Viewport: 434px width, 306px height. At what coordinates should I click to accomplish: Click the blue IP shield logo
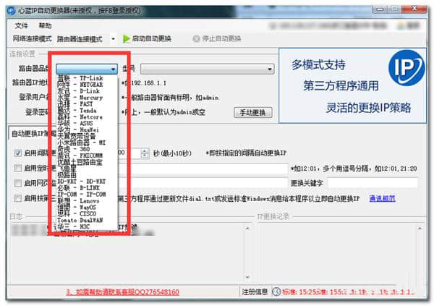click(x=406, y=67)
